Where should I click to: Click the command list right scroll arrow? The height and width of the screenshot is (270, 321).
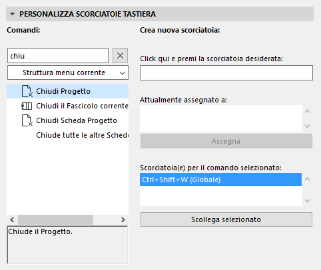pyautogui.click(x=123, y=219)
